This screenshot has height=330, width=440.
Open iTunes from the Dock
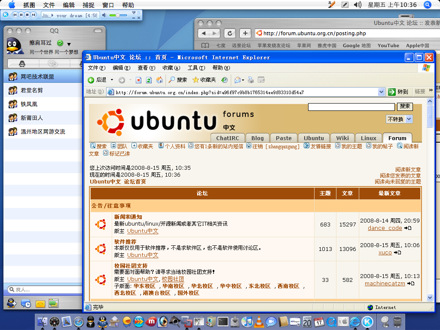(247, 321)
